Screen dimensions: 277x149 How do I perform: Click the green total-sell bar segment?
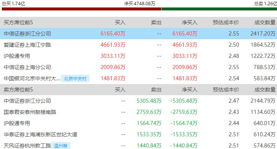coord(219,9)
